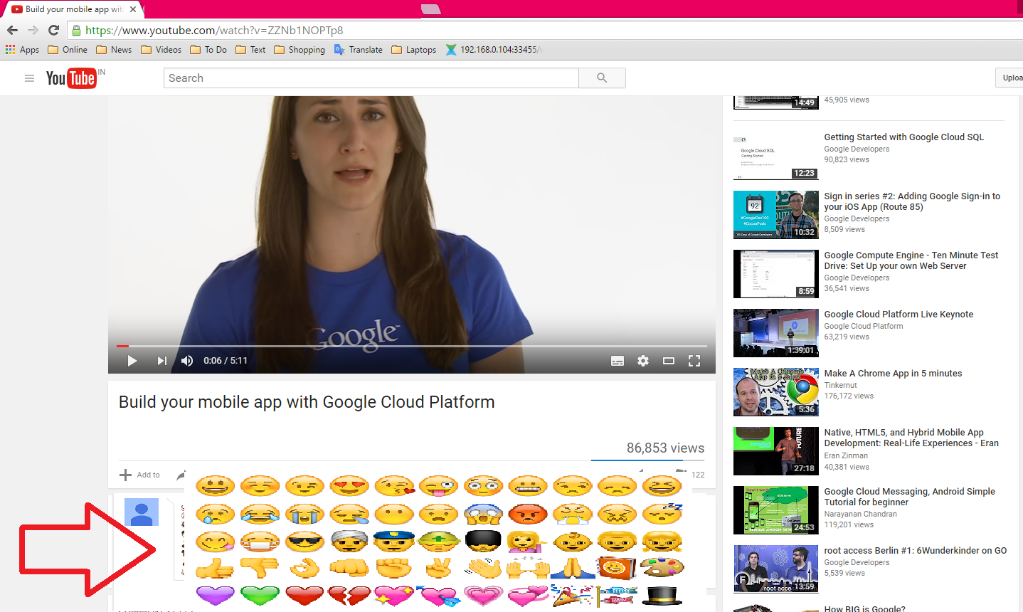Open the player settings gear

(643, 361)
